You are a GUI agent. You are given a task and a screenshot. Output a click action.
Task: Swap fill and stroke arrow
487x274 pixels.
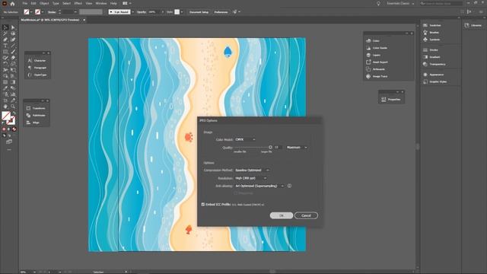click(x=14, y=113)
